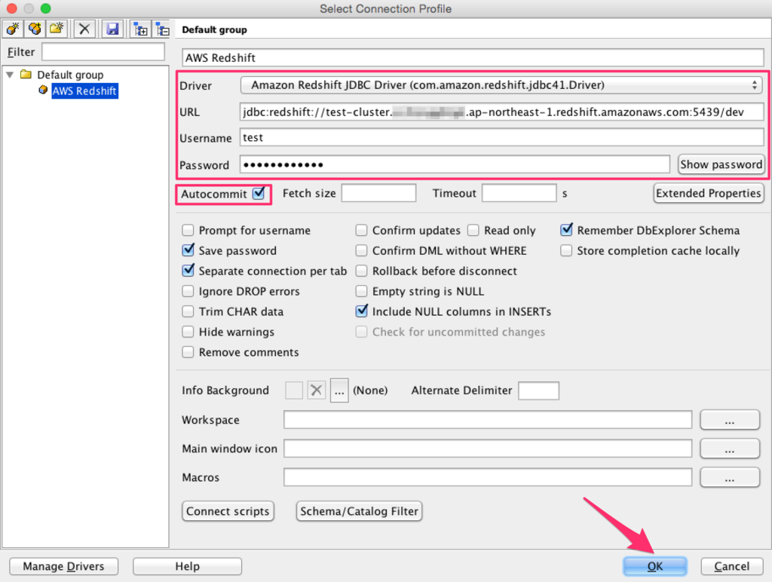This screenshot has width=772, height=582.
Task: Edit the profile name field AWS Redshift
Action: (473, 57)
